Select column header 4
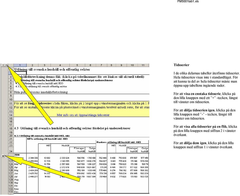This screenshot has width=240, height=196. pyautogui.click(x=60, y=65)
